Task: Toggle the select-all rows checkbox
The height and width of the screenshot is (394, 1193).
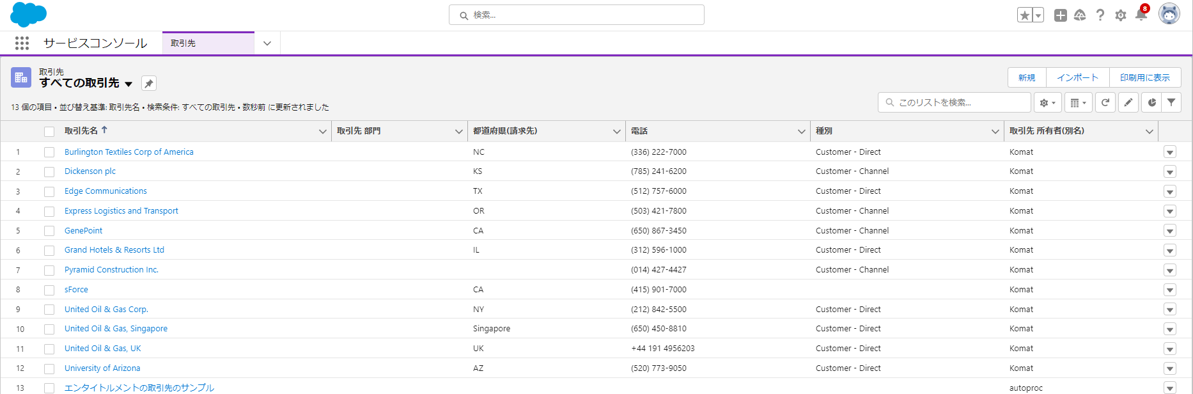Action: point(49,132)
